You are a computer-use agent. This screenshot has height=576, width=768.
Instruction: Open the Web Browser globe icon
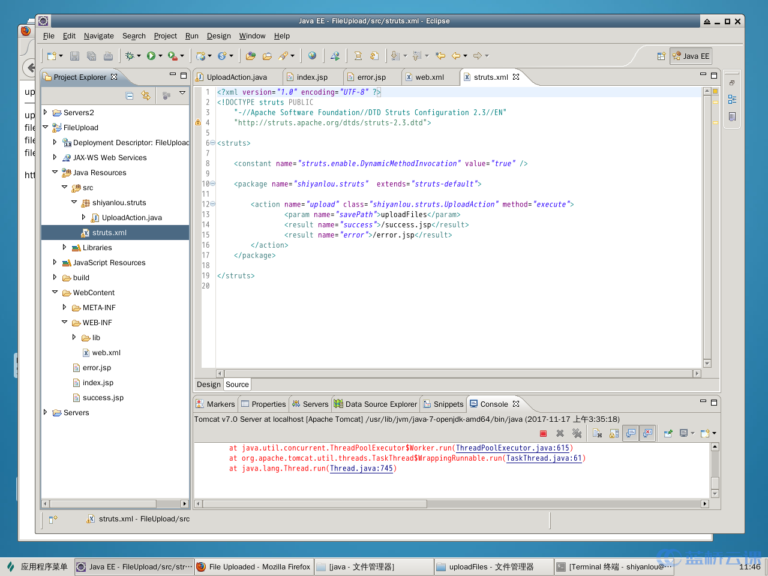312,56
